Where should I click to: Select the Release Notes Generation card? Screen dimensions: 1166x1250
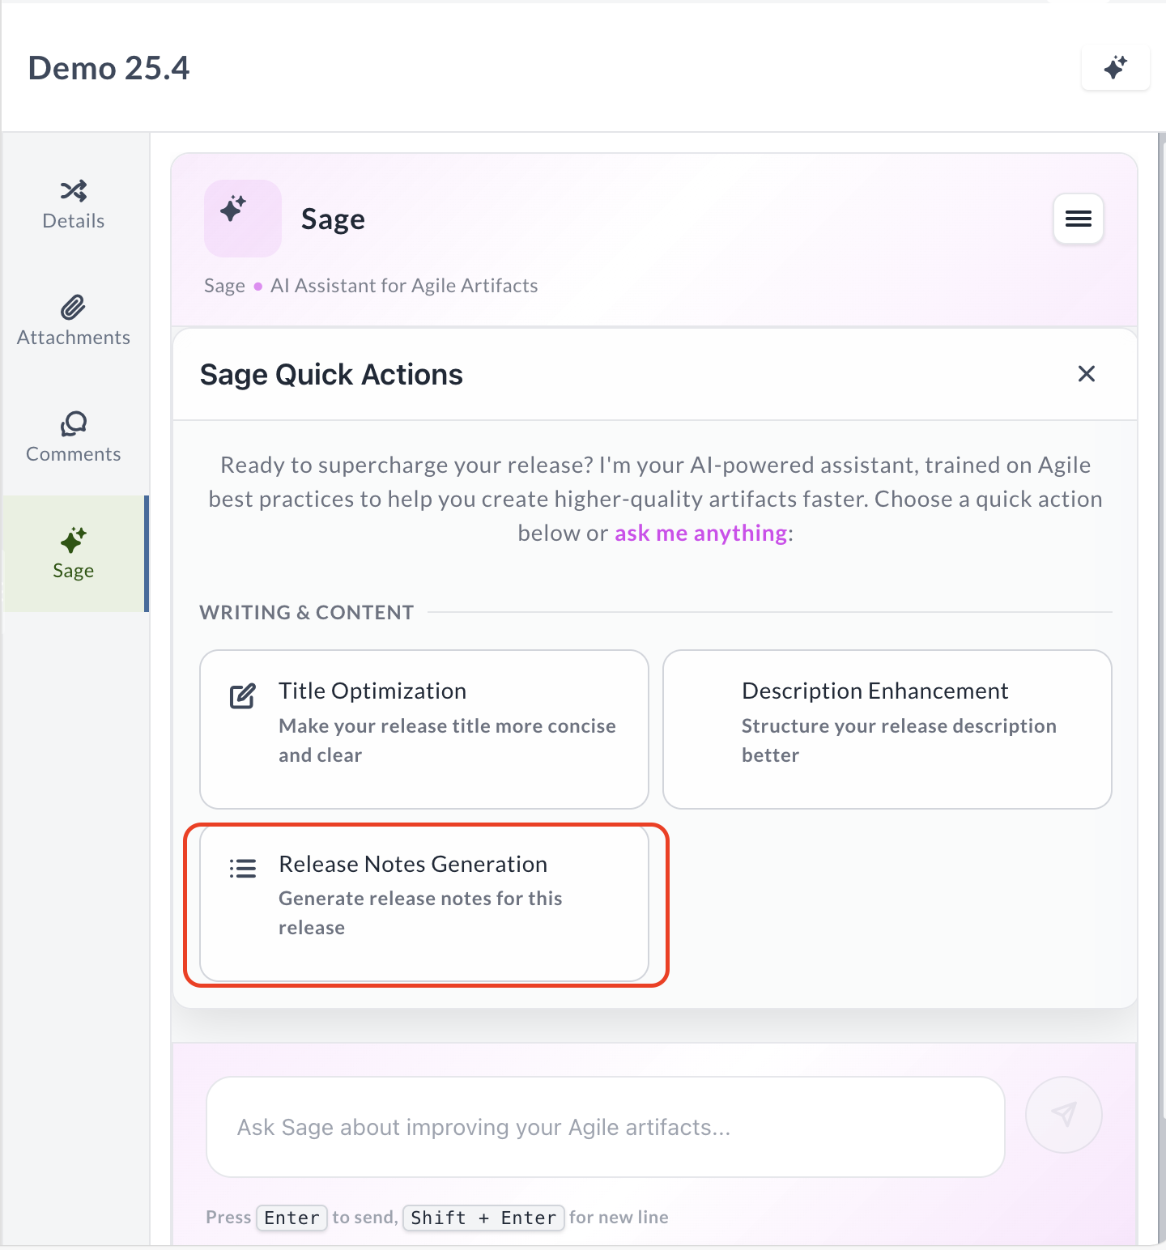[x=423, y=903]
